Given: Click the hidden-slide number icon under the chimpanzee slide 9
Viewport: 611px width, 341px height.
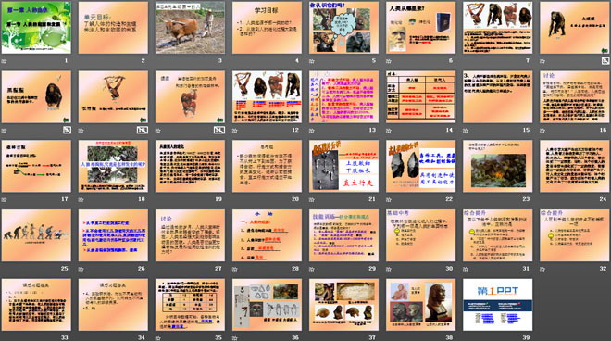Looking at the screenshot, I should [67, 130].
